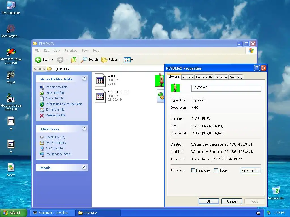
Task: Open File menu in TEMPNEV window
Action: point(37,51)
